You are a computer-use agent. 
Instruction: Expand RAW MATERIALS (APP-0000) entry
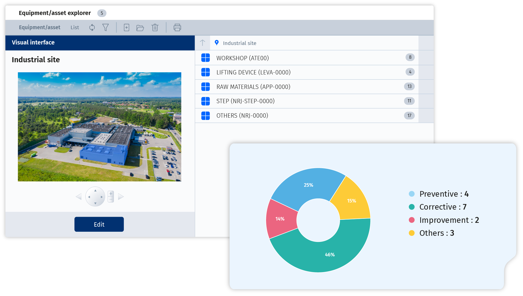click(x=253, y=87)
